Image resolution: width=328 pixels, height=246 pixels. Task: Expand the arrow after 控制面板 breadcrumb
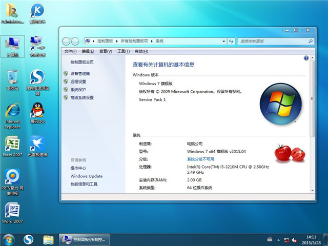(117, 41)
